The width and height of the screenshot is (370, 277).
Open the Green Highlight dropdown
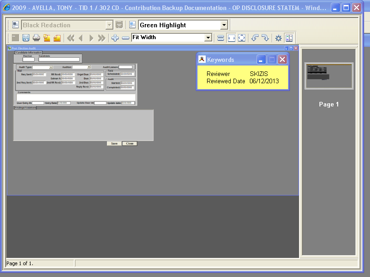pos(224,25)
